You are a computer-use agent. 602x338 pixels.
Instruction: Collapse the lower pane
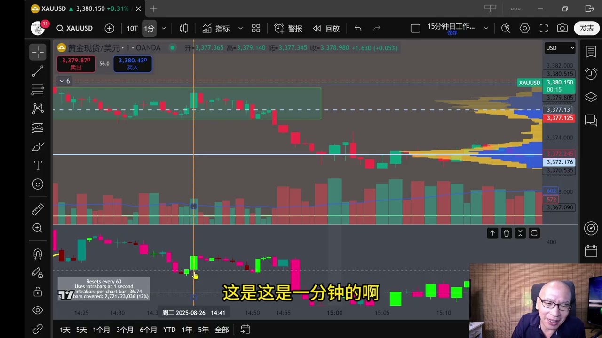(x=520, y=233)
